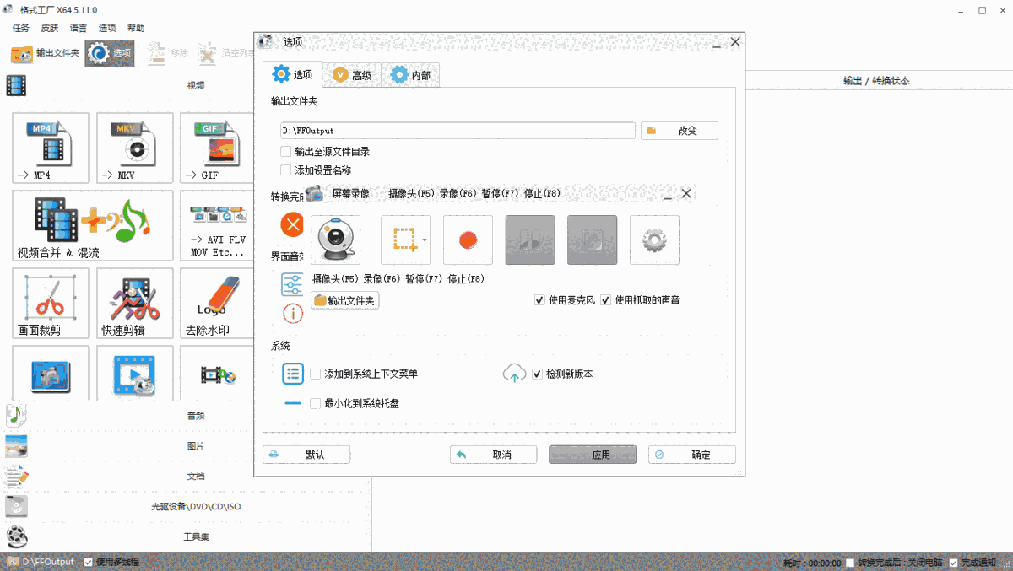Switch to the 高级 tab
1013x571 pixels.
352,75
